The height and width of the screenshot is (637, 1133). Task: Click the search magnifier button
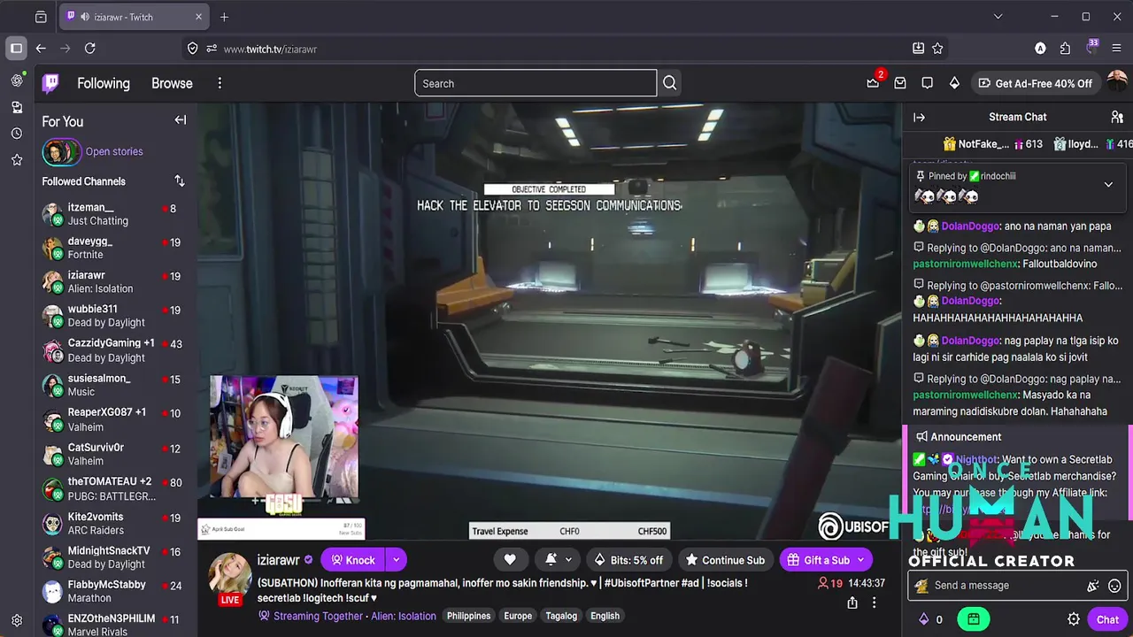(x=670, y=83)
